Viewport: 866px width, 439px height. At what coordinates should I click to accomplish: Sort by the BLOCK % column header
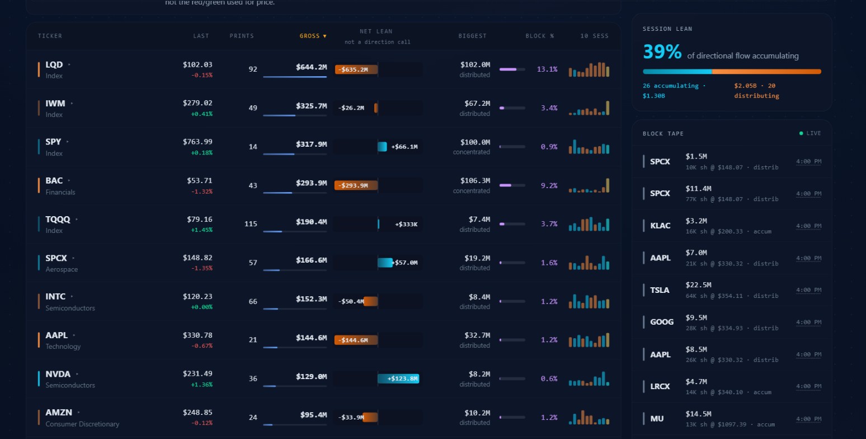540,36
